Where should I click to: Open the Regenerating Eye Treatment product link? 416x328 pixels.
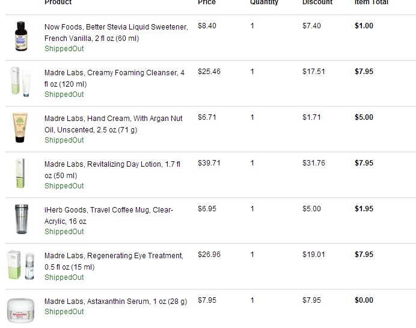pos(113,261)
